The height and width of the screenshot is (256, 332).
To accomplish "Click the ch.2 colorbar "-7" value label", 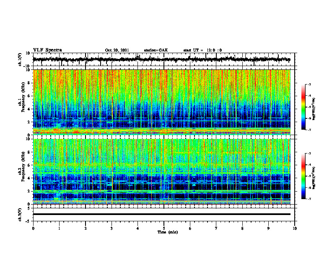I will click(x=309, y=199).
